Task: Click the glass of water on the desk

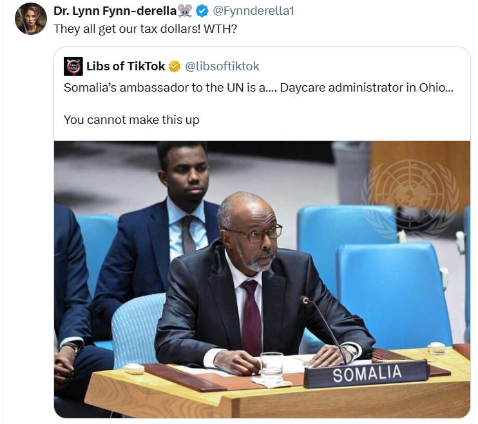Action: click(x=272, y=367)
